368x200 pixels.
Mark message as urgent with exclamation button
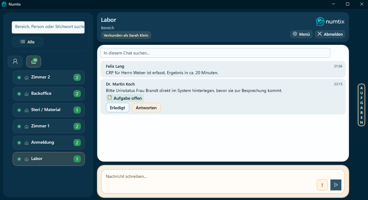tap(322, 185)
